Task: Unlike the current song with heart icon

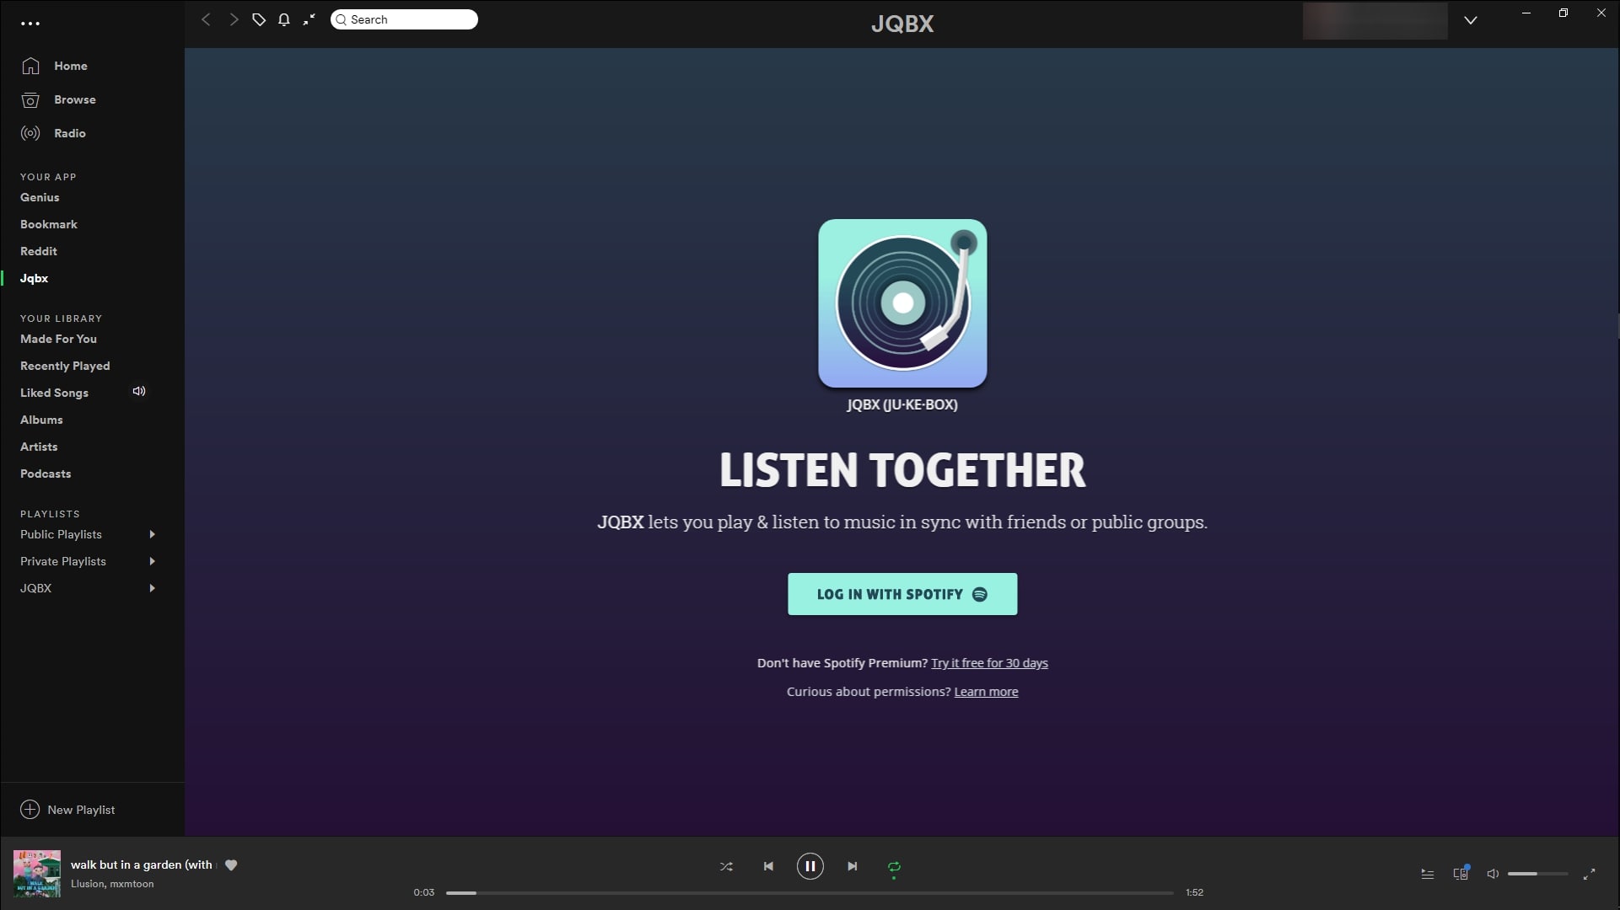Action: (x=231, y=864)
